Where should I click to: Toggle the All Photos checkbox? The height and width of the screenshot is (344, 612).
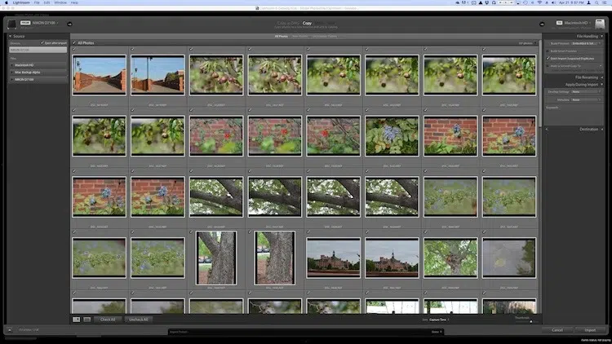[74, 43]
